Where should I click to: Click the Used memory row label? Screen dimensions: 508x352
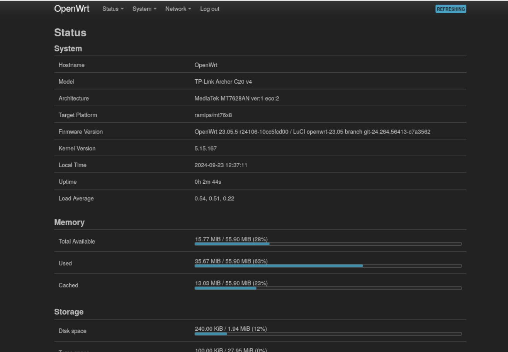65,263
